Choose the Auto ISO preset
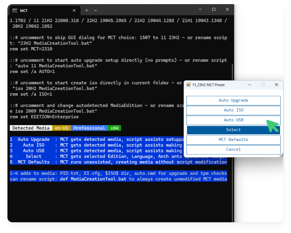The height and width of the screenshot is (233, 291). (x=233, y=110)
